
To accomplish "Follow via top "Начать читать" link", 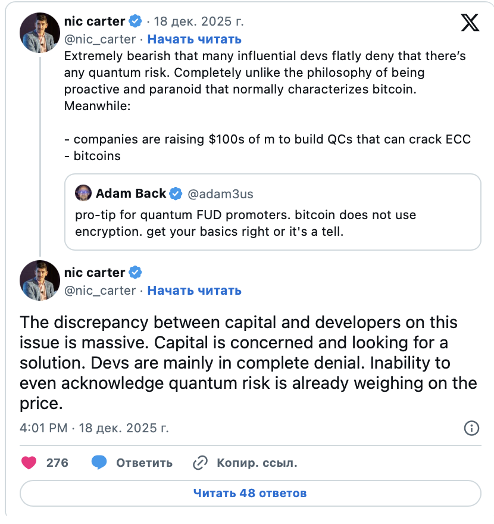I will click(194, 39).
